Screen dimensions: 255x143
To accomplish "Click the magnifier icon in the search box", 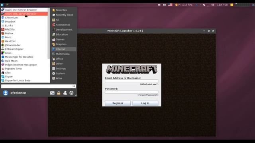I will pos(74,86).
